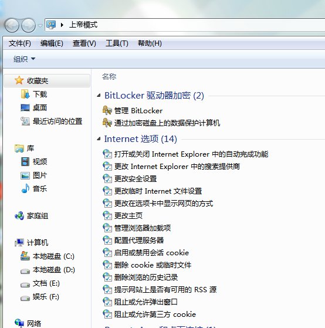
Task: Open the 文件(F) menu
Action: click(20, 43)
